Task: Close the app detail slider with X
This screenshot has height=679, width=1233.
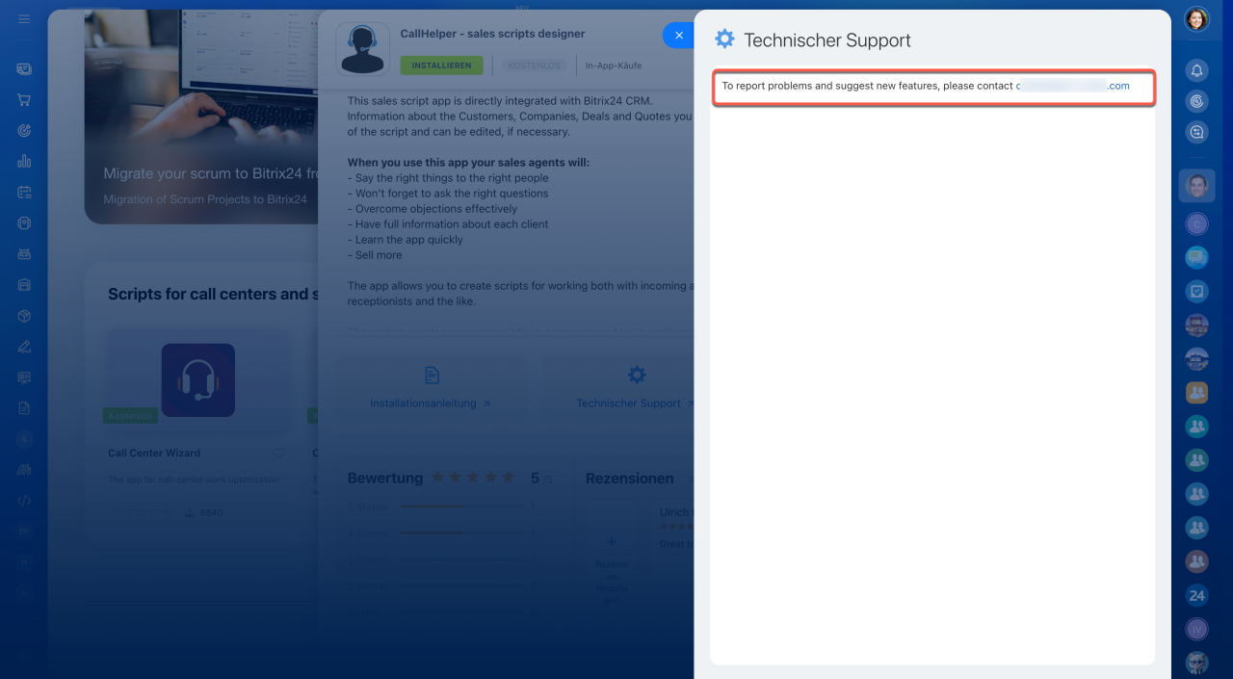Action: point(678,35)
